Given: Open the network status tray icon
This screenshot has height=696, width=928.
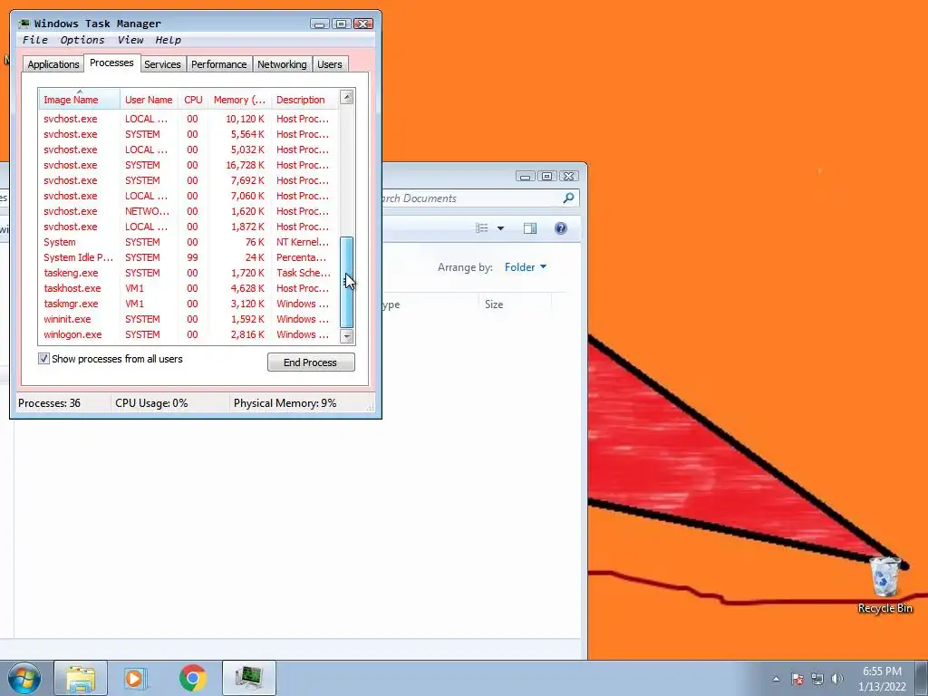Looking at the screenshot, I should 817,679.
